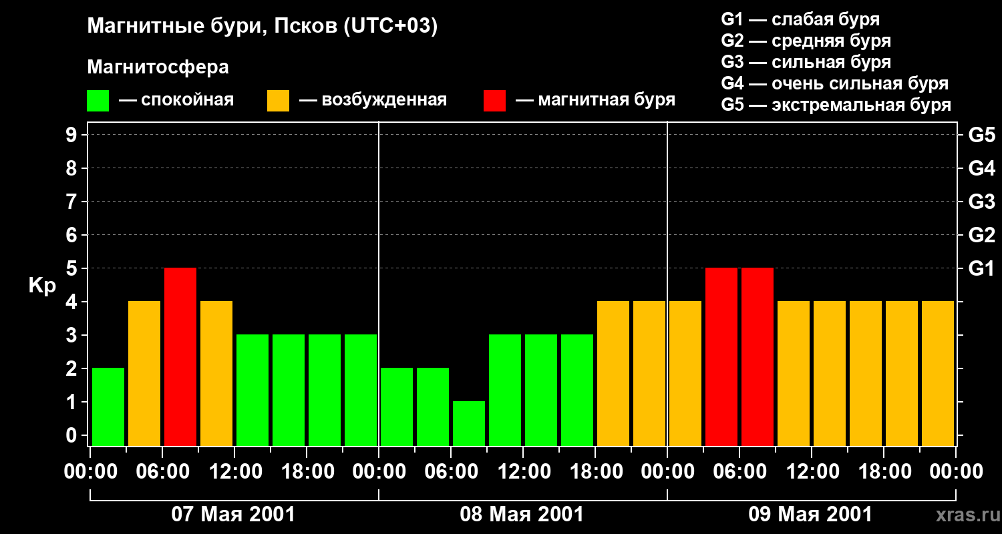Screen dimensions: 1002x534
Task: Click the "Kp" axis title
Action: [42, 285]
